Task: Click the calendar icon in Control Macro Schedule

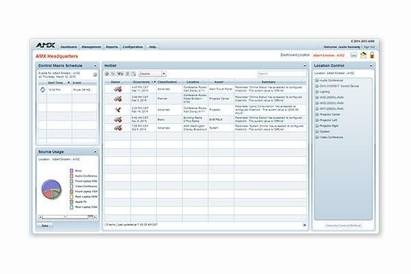Action: (x=95, y=75)
